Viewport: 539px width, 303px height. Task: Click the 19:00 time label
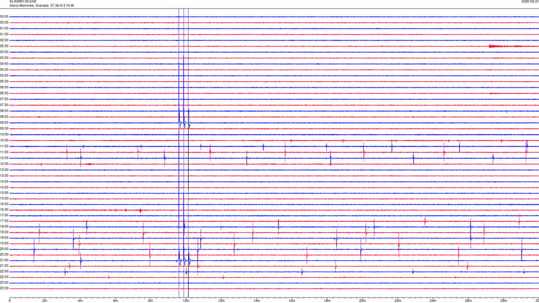(4, 238)
